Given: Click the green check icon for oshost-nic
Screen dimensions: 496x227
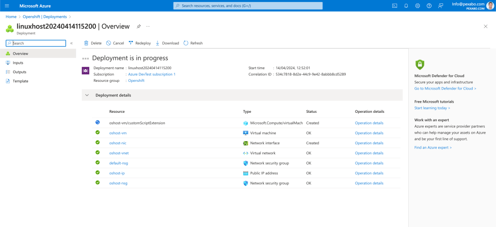Looking at the screenshot, I should click(x=97, y=142).
